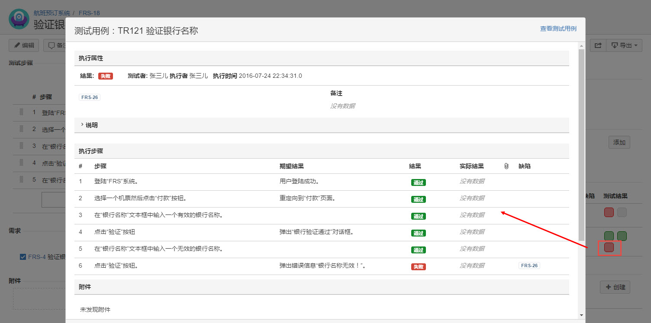
Task: Click the 通过 badge for step 2
Action: [419, 199]
